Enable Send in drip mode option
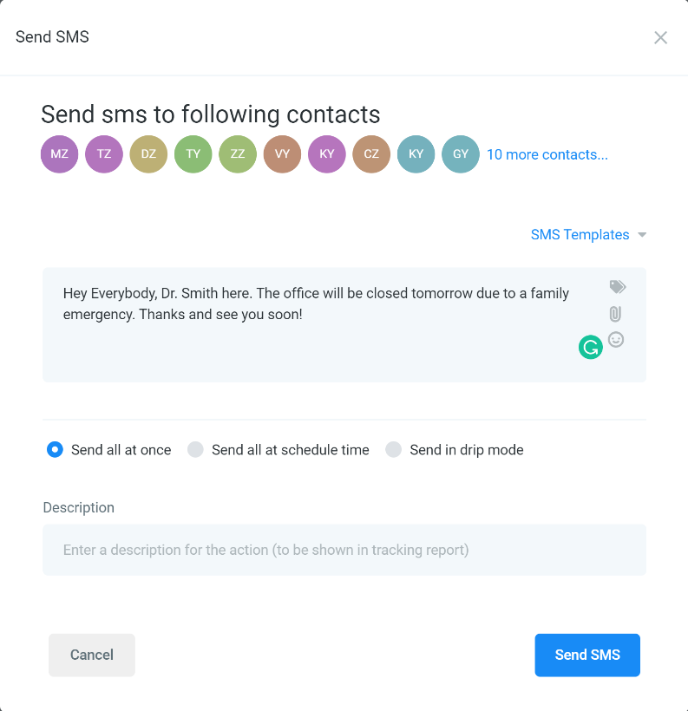Image resolution: width=688 pixels, height=711 pixels. (394, 450)
